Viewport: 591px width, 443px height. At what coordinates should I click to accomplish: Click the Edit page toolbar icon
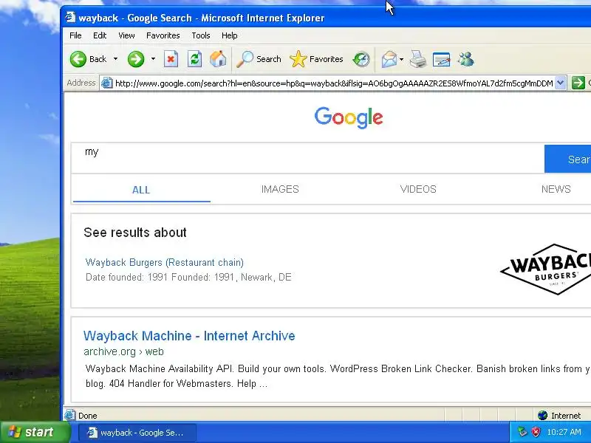click(x=441, y=59)
